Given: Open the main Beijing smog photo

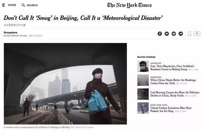Looking at the screenshot, I should tap(66, 83).
